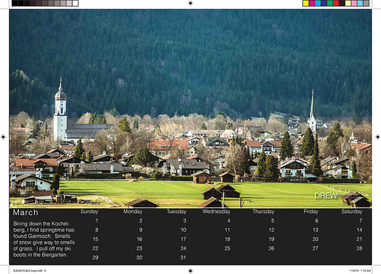This screenshot has height=274, width=381.
Task: Pick the gray swatch ending the color bar
Action: [x=366, y=3]
